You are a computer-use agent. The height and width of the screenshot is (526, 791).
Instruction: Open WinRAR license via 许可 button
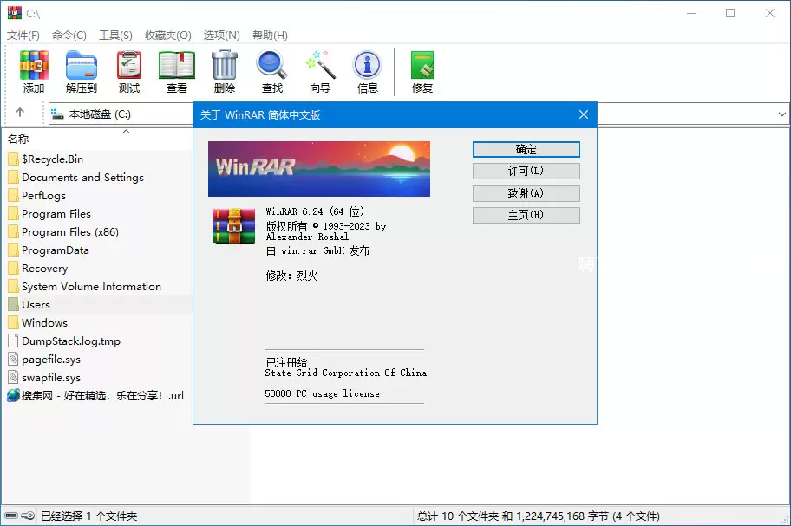point(526,171)
